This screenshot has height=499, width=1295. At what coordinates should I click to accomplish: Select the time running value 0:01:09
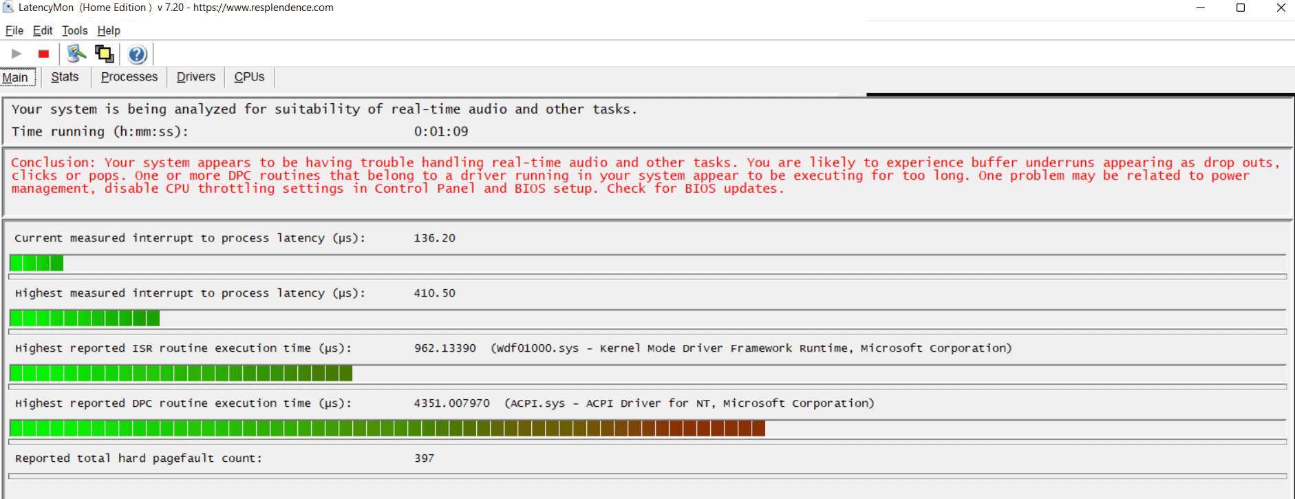coord(441,131)
